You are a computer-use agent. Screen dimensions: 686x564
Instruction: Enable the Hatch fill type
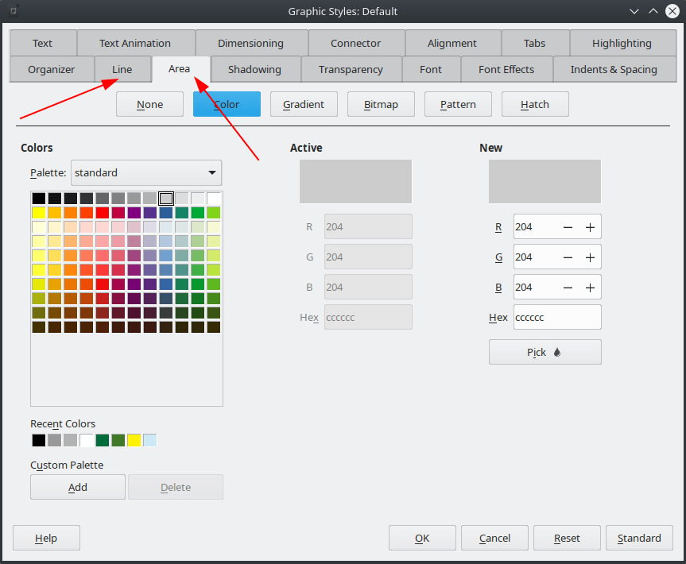[535, 105]
